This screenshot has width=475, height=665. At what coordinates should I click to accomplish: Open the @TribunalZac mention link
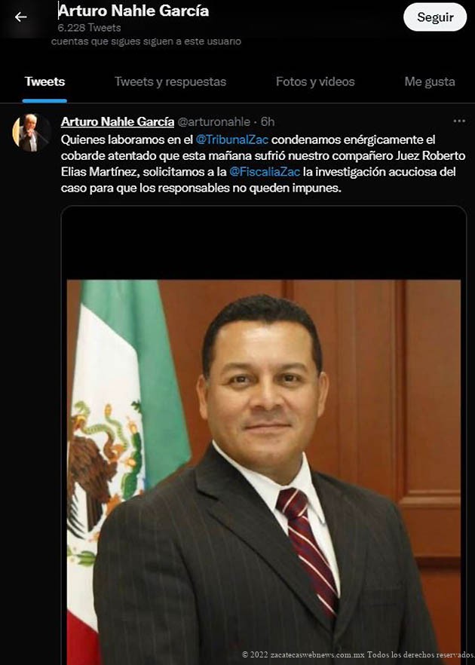[x=232, y=139]
